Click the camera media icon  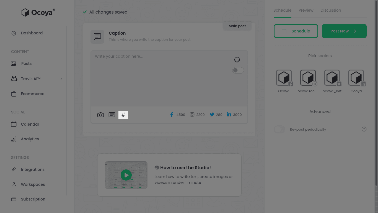pos(100,115)
